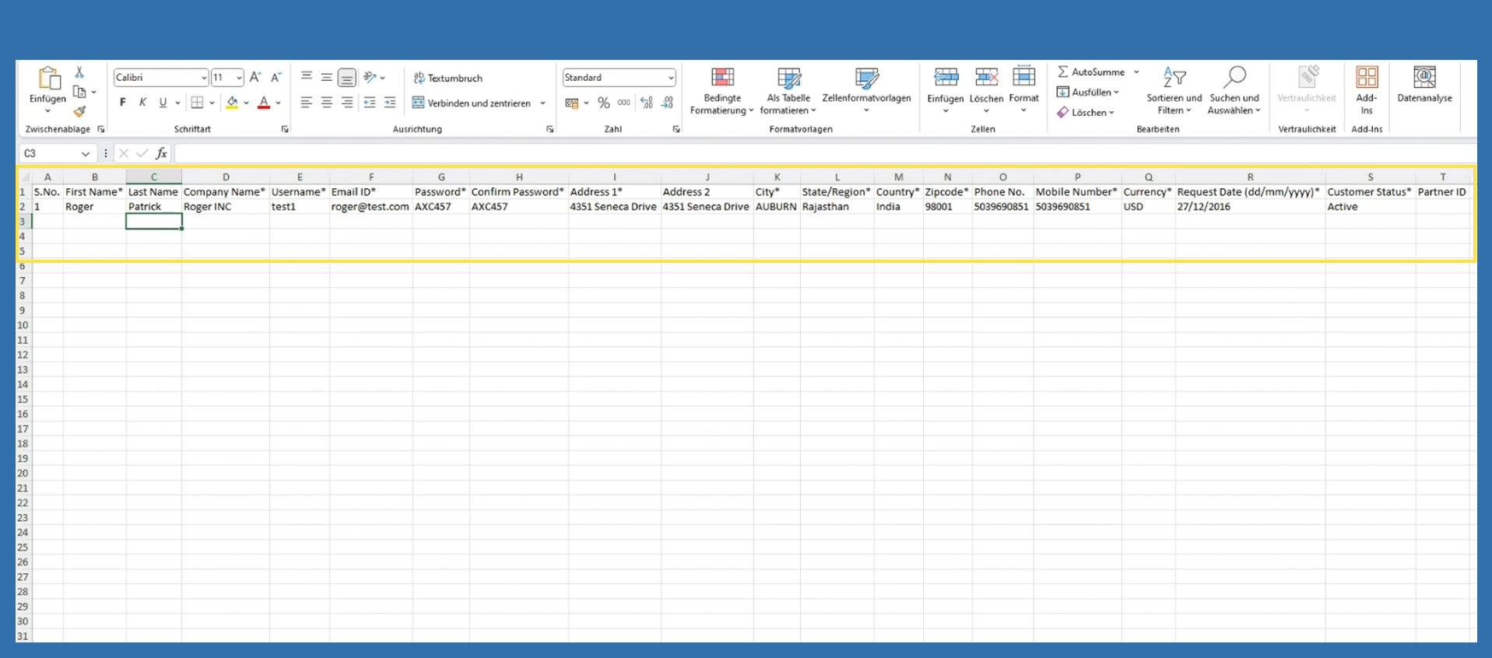
Task: Toggle bold (F) formatting
Action: coord(123,103)
